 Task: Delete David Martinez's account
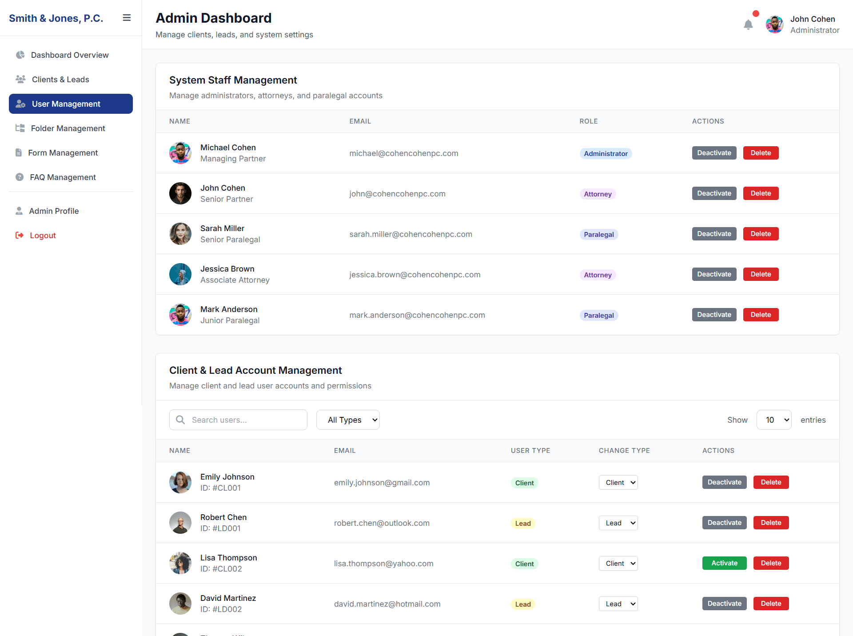771,604
